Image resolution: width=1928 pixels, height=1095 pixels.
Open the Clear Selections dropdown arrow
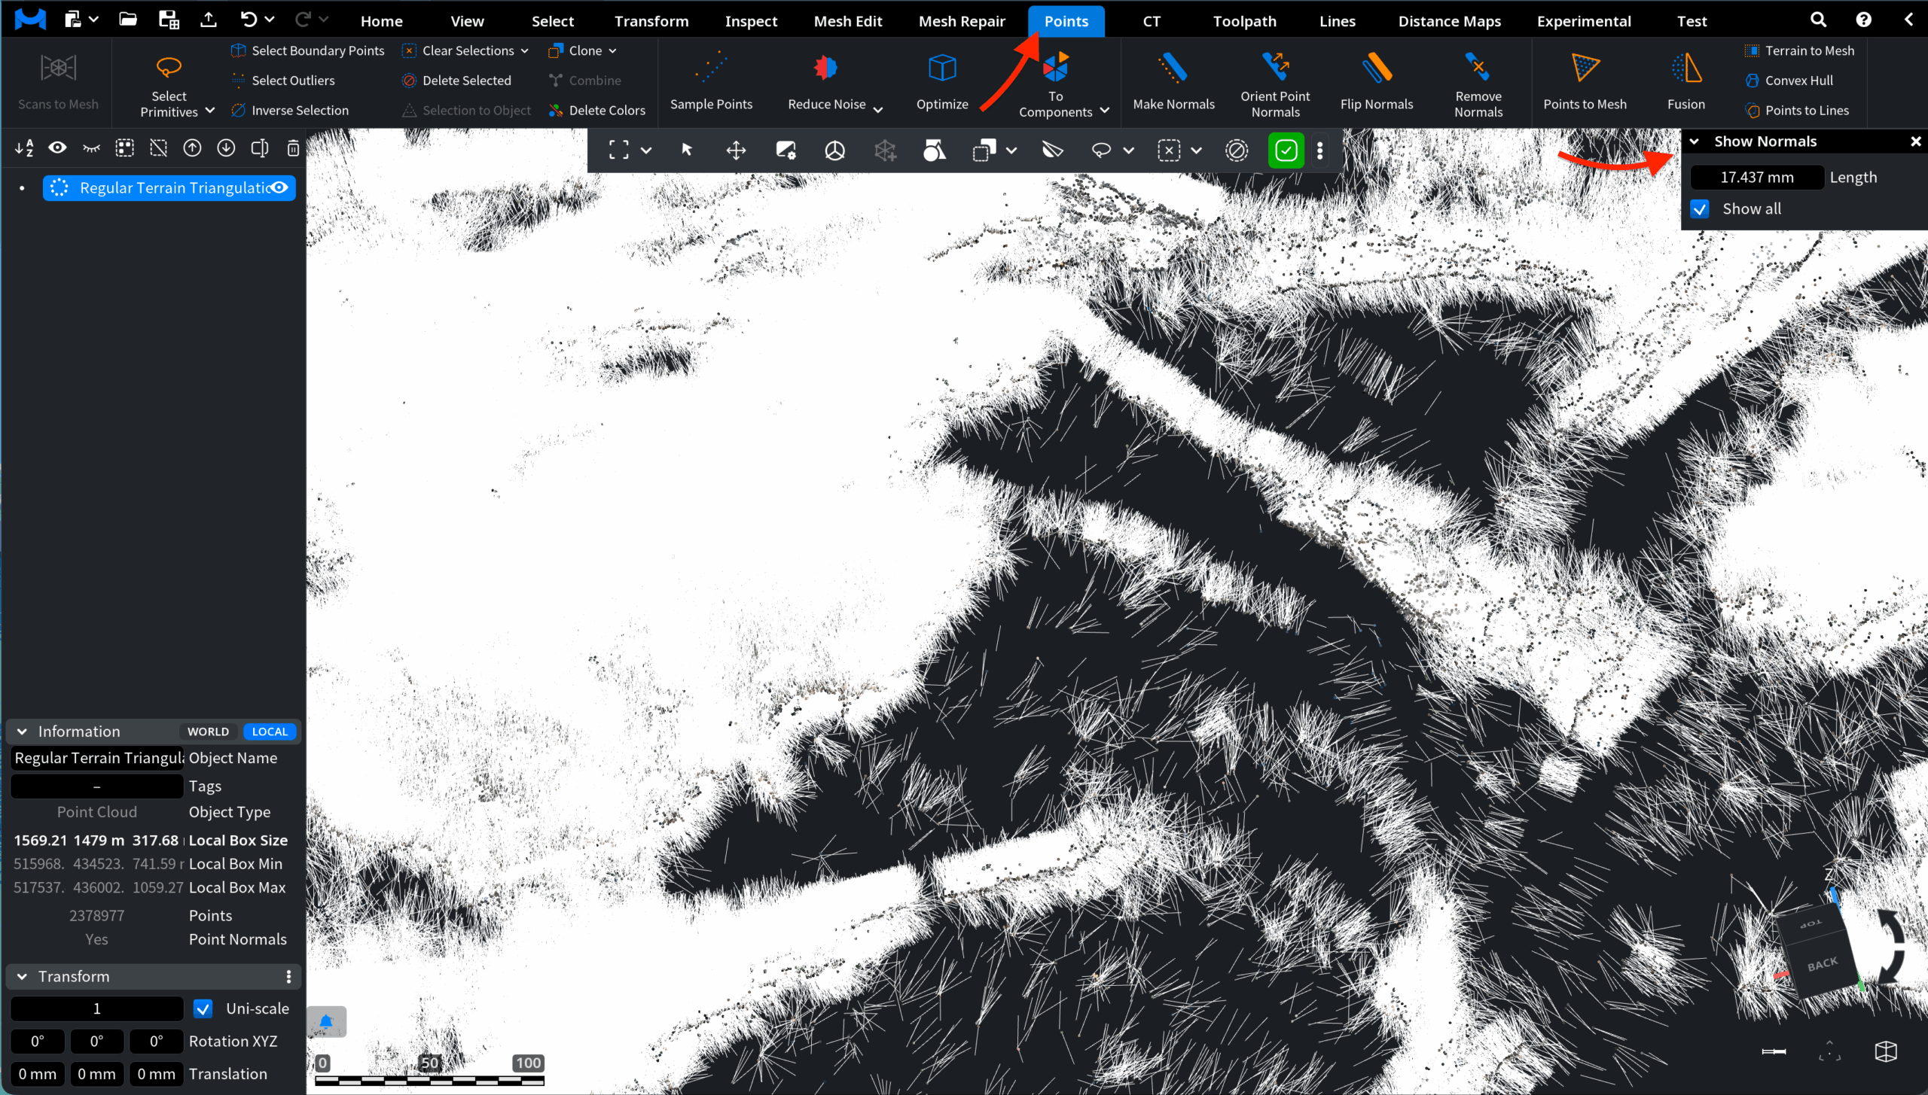pos(524,50)
